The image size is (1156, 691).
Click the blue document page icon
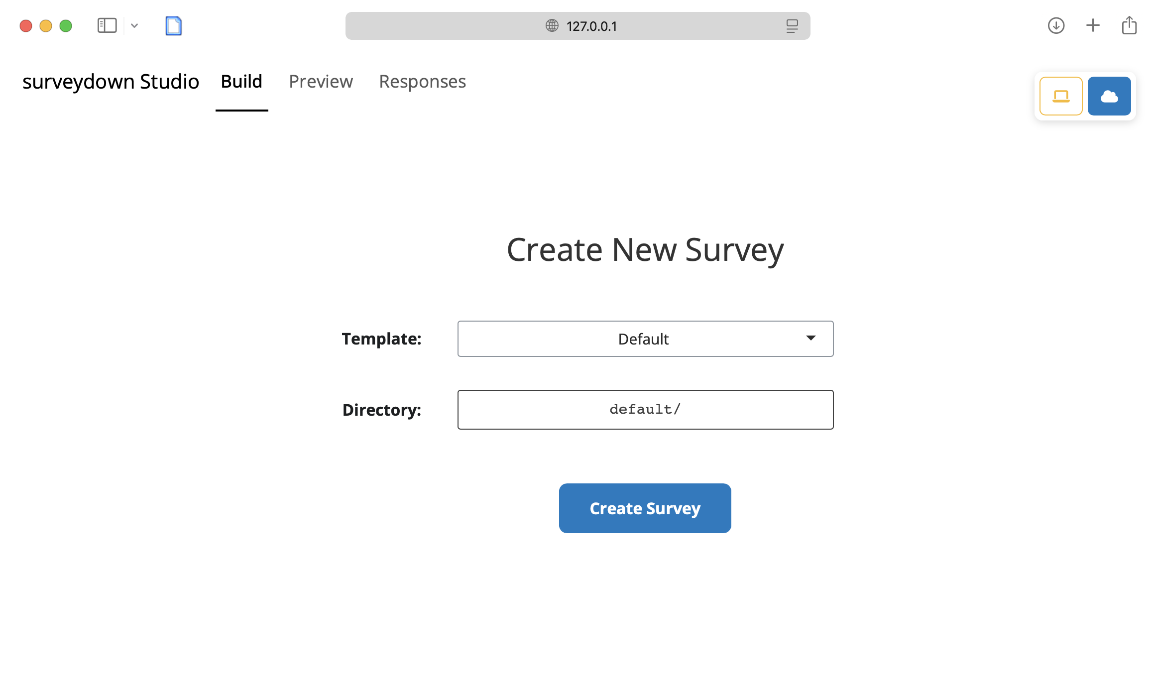173,26
